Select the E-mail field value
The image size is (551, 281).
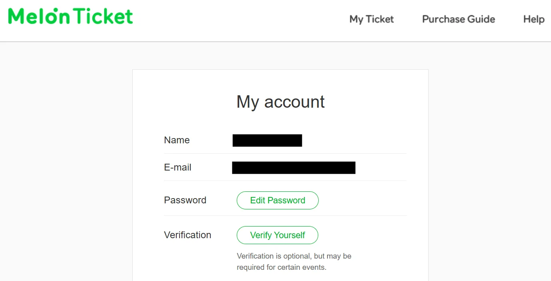293,167
